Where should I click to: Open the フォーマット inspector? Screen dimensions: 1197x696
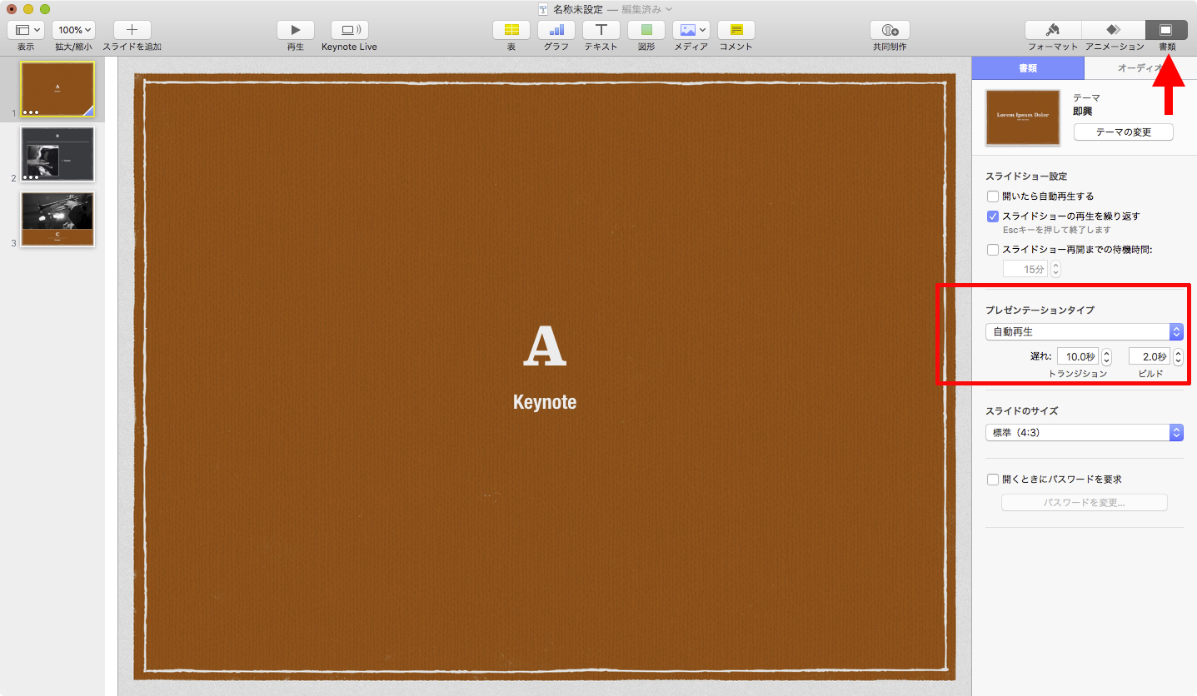(1053, 30)
